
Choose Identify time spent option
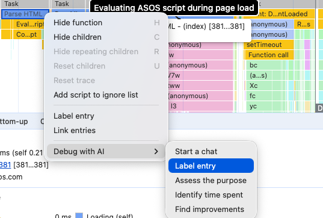[211, 195]
